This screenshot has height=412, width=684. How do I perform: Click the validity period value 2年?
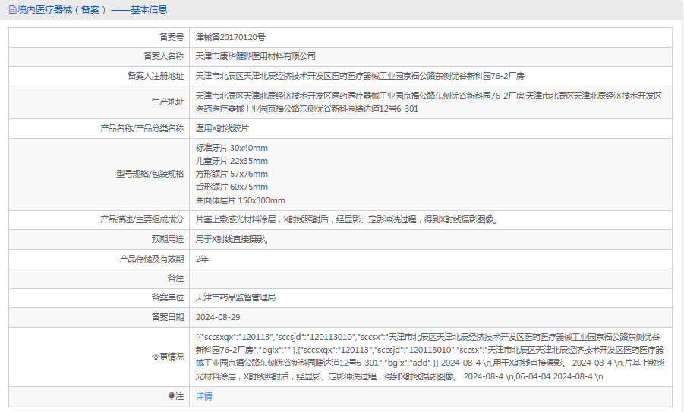point(202,259)
